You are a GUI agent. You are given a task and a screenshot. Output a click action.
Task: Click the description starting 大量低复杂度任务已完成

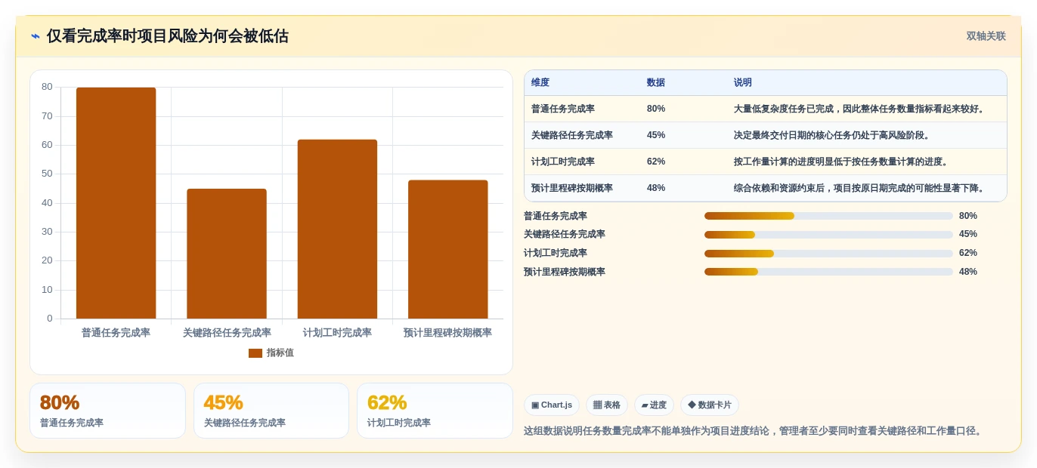(860, 109)
